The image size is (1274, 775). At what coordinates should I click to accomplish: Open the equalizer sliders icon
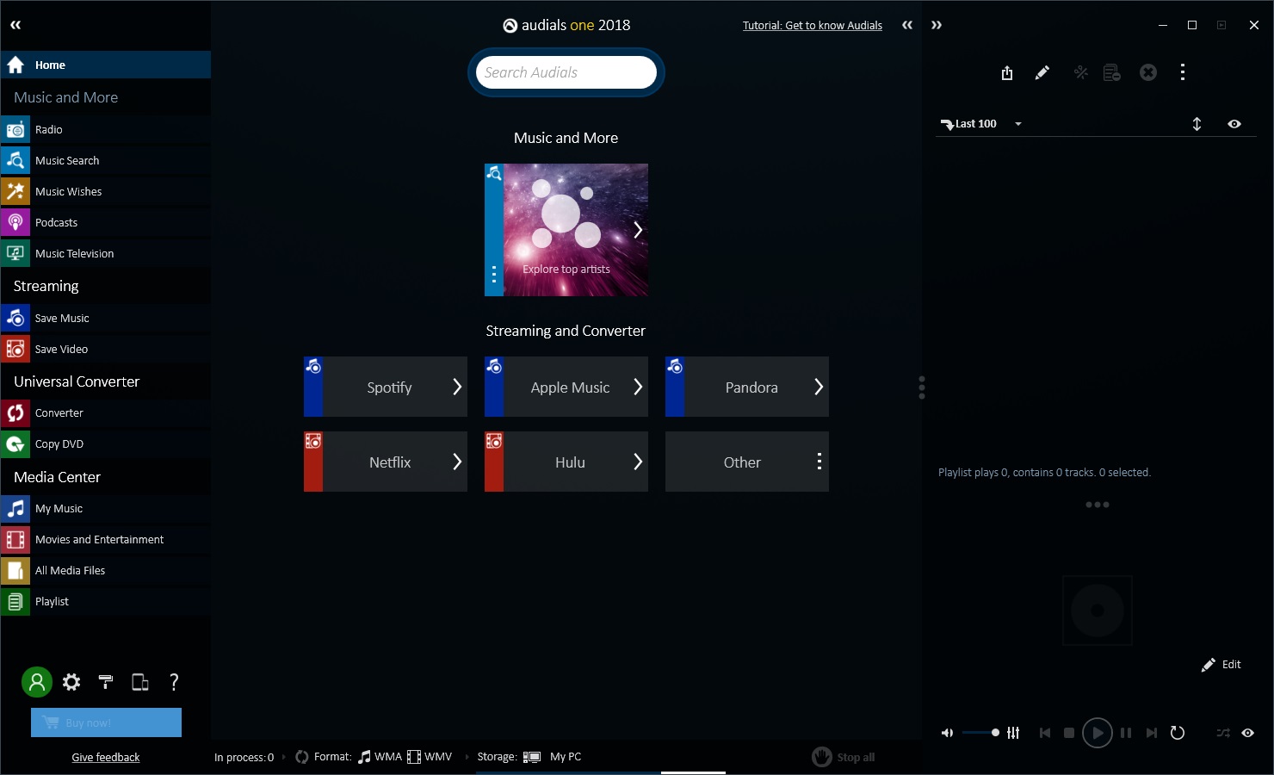1013,733
